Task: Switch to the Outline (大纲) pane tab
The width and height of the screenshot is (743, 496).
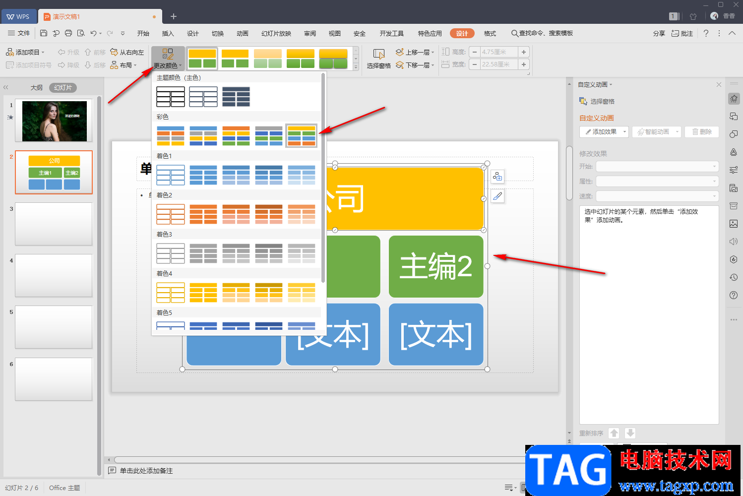Action: tap(37, 87)
